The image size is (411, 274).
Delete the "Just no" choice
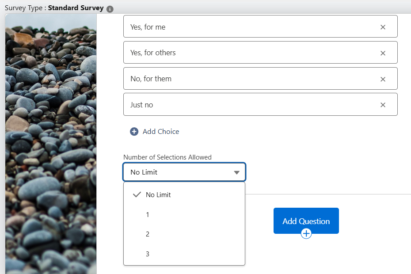[x=383, y=105]
